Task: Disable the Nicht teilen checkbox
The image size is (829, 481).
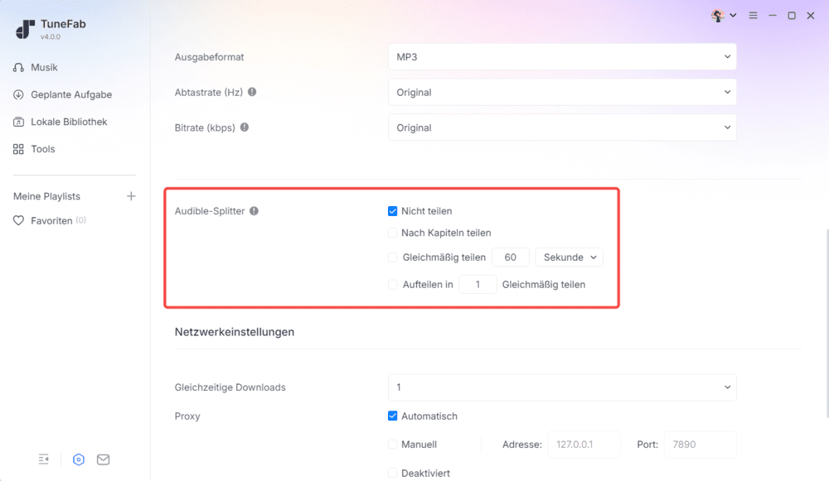Action: 392,211
